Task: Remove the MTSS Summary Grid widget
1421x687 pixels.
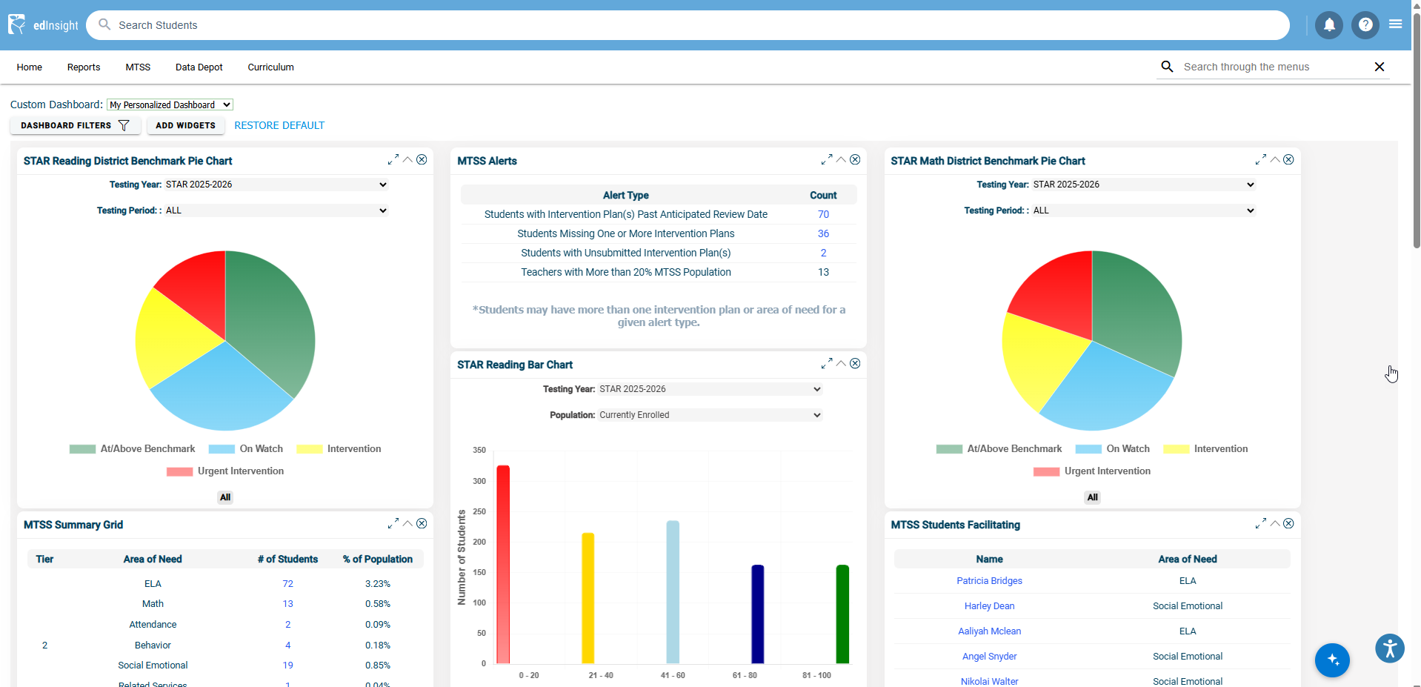Action: coord(422,523)
